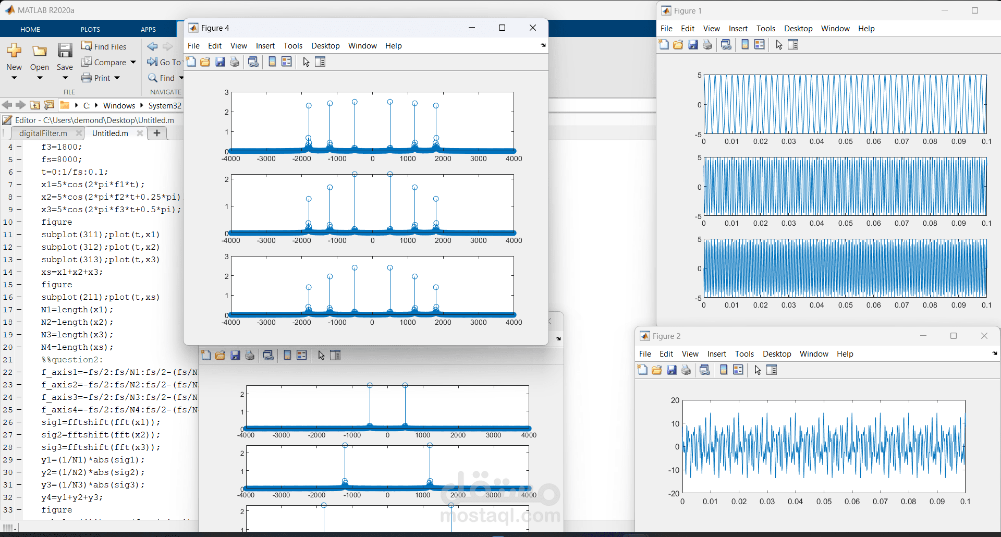Dock Figure 4 using the corner arrow
Viewport: 1001px width, 537px height.
(x=543, y=45)
